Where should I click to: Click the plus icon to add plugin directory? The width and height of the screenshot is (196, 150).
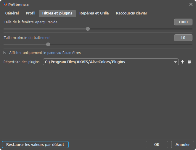tap(182, 62)
